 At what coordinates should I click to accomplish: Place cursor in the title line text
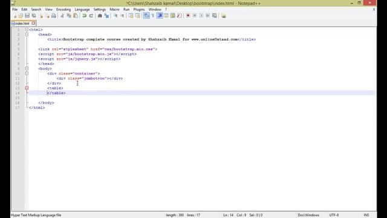pos(152,39)
